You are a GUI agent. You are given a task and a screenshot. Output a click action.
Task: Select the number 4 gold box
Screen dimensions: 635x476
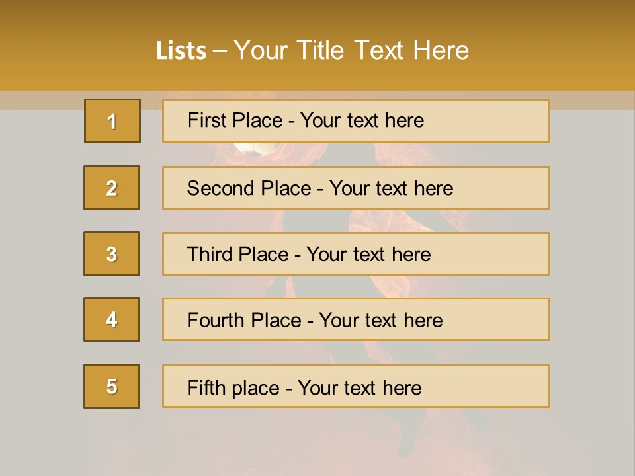[112, 319]
